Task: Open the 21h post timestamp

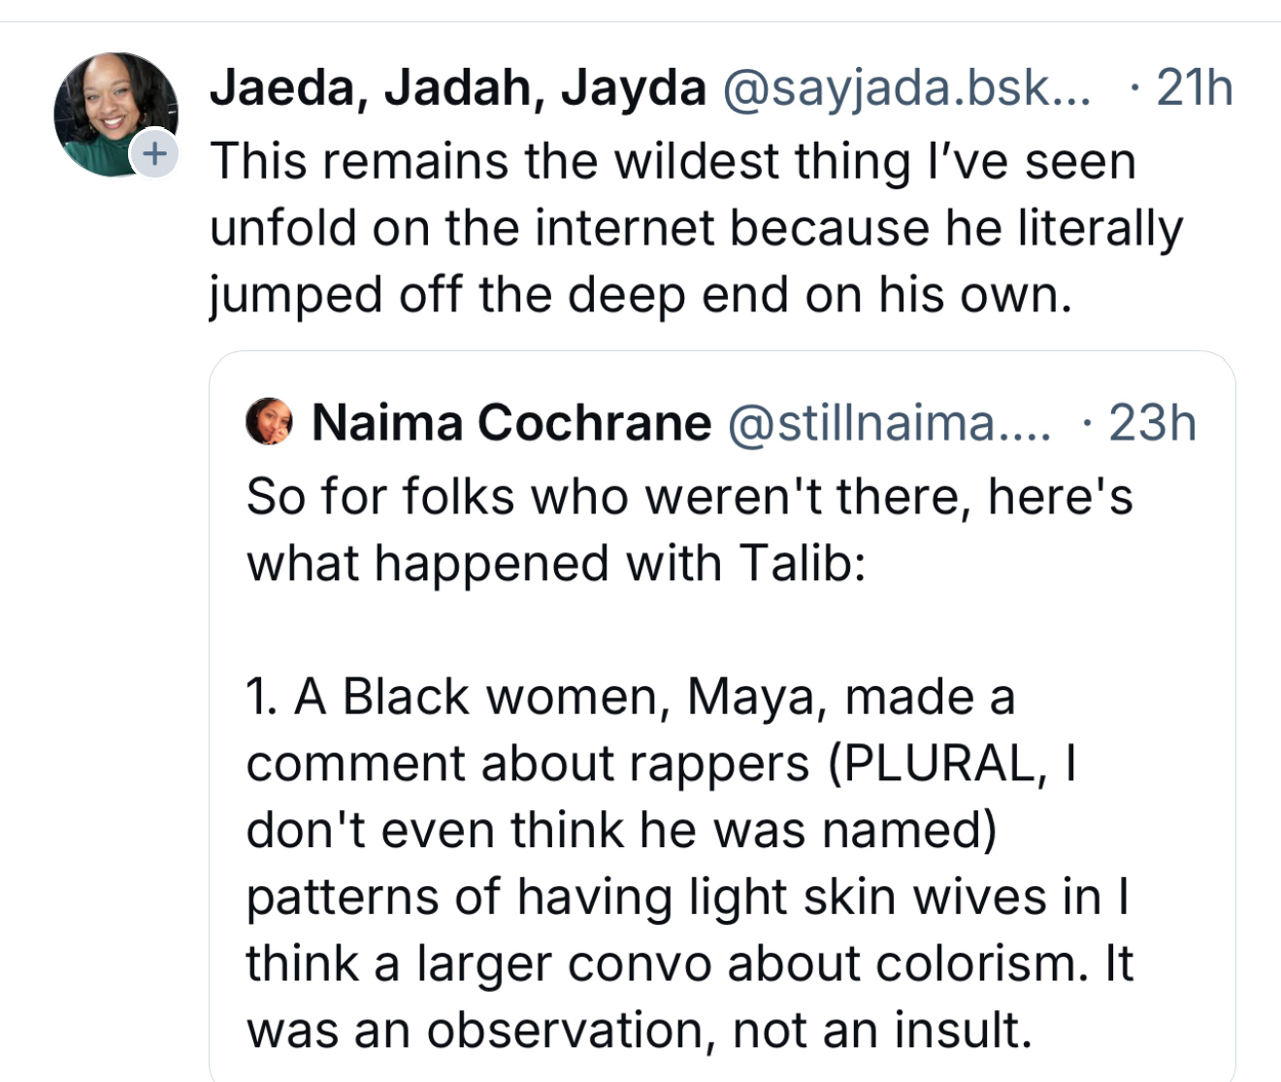Action: click(1195, 88)
